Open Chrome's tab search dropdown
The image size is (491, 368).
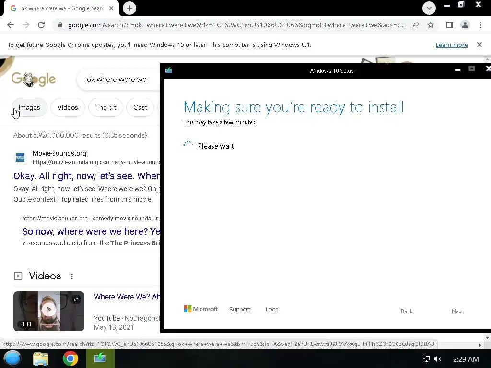tap(429, 8)
